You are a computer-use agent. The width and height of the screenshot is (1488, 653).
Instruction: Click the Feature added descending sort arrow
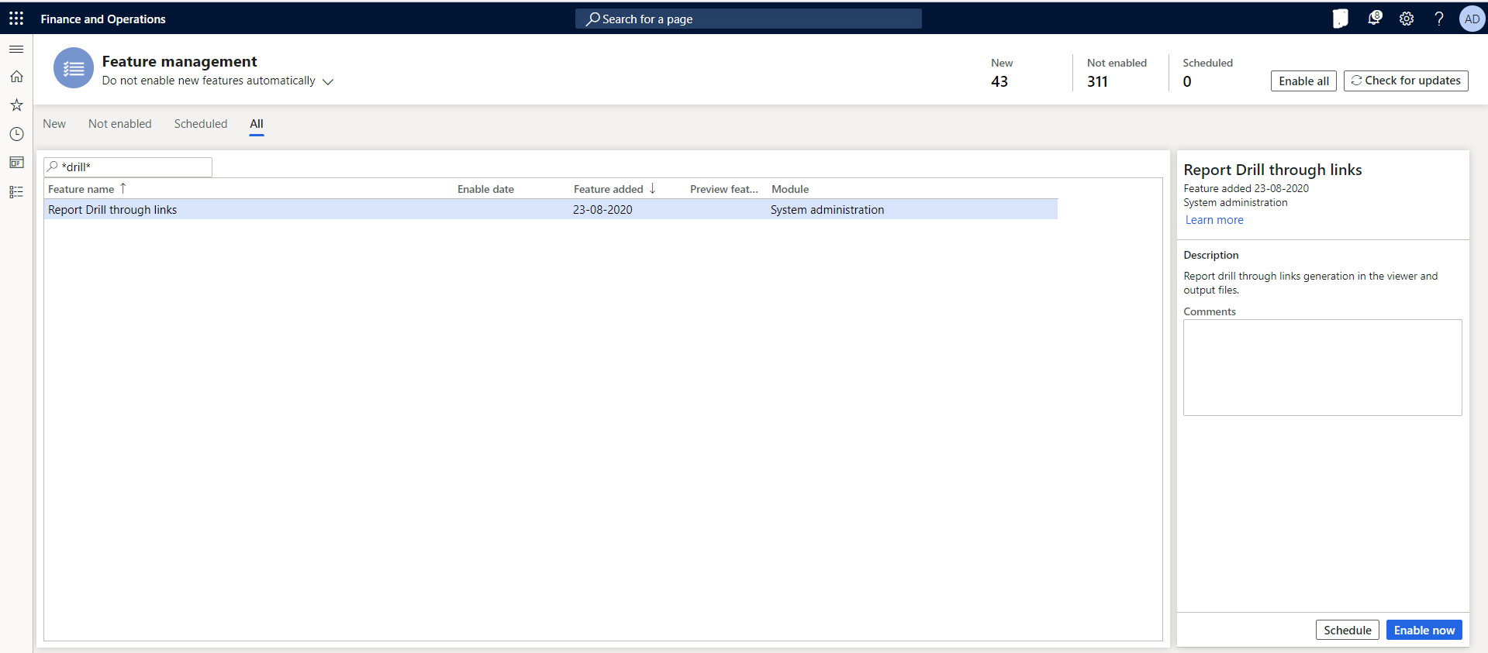point(652,188)
